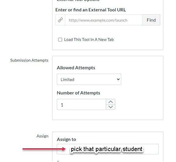Click inside the Number of Attempts field
Image resolution: width=176 pixels, height=162 pixels.
pos(81,104)
